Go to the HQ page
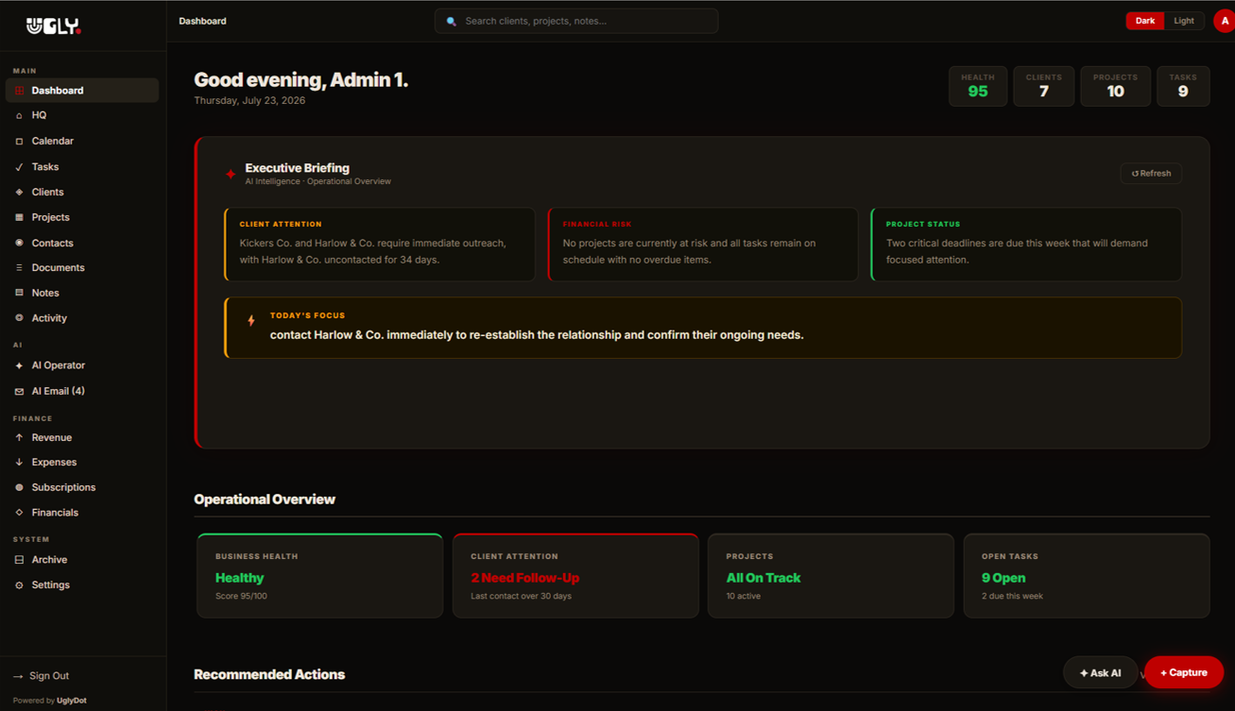The height and width of the screenshot is (711, 1235). click(x=82, y=115)
